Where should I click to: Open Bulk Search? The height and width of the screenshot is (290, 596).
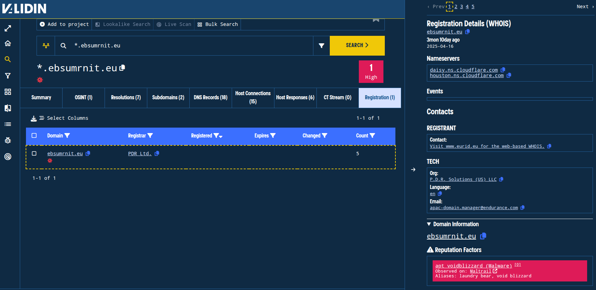[x=218, y=24]
